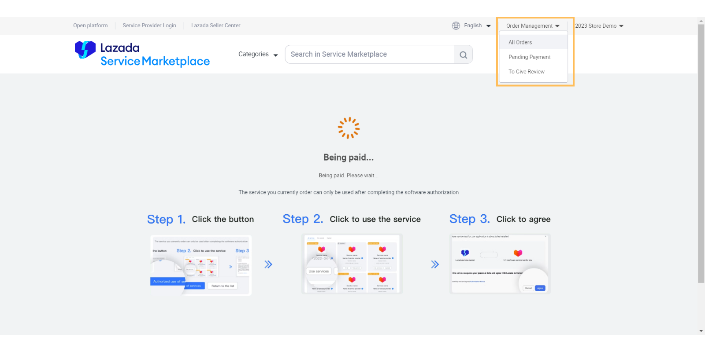Viewport: 705px width, 352px height.
Task: Expand the English language dropdown
Action: pos(477,26)
